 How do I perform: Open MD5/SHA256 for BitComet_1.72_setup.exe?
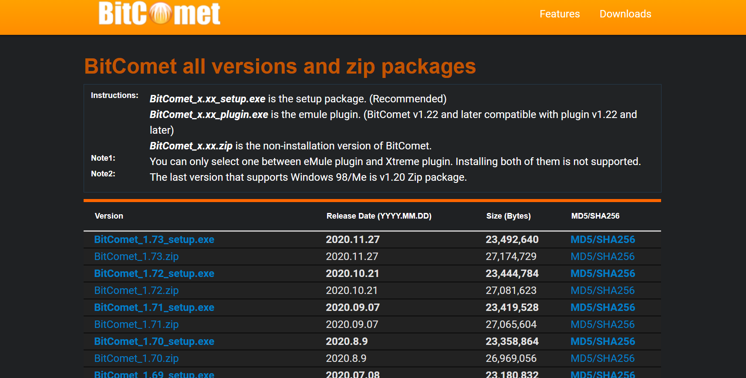(603, 273)
